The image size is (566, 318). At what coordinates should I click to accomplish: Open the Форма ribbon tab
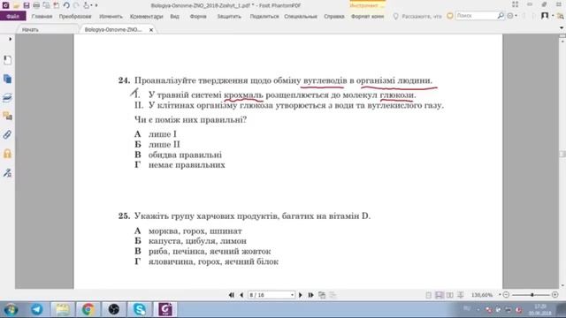click(x=198, y=16)
